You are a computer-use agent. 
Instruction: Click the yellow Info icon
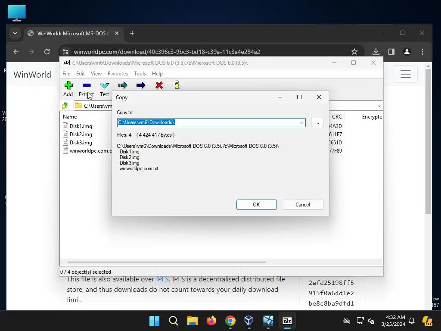[177, 85]
